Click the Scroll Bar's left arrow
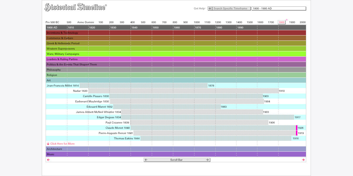Viewport: 353px width, 176px height. click(146, 160)
